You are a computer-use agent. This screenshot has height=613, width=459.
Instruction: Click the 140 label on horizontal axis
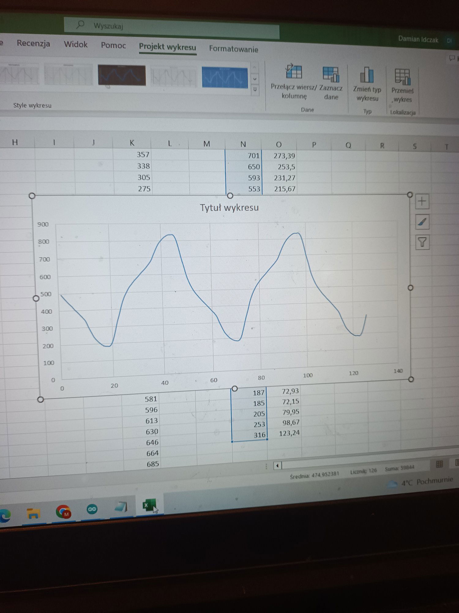click(x=398, y=371)
